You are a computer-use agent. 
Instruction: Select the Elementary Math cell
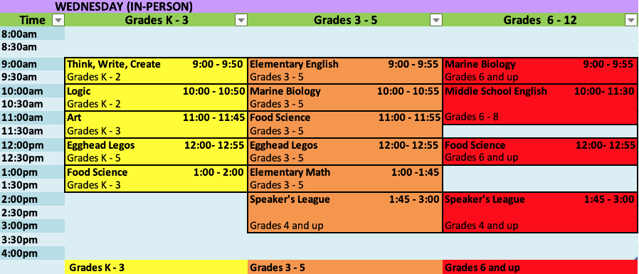(x=345, y=179)
